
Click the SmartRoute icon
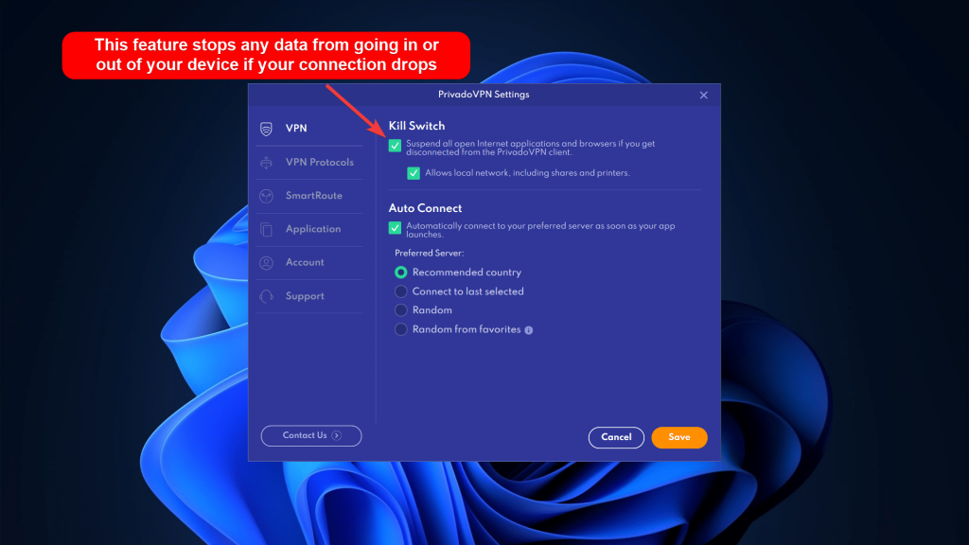(266, 196)
